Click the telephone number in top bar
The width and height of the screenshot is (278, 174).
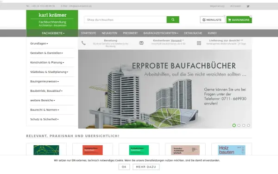pos(43,6)
